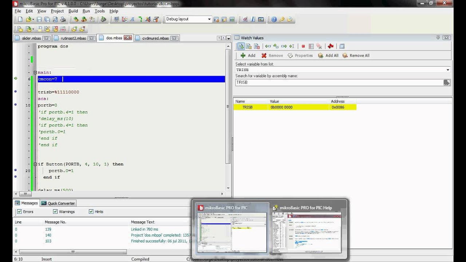Open the tab list dropdown arrow
The height and width of the screenshot is (262, 466).
point(229,38)
